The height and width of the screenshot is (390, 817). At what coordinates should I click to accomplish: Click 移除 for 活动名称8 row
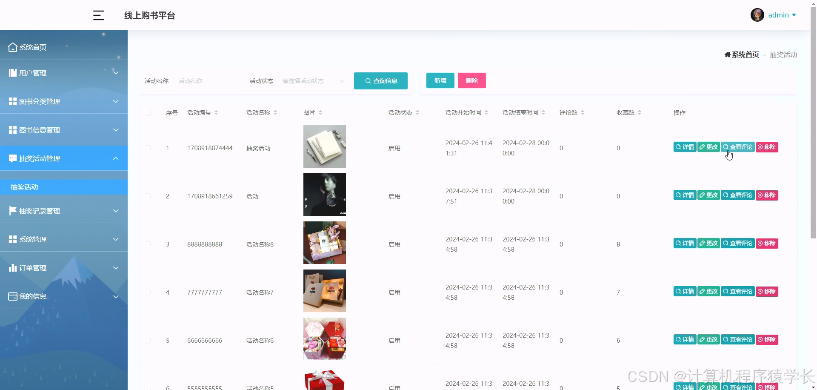tap(767, 243)
